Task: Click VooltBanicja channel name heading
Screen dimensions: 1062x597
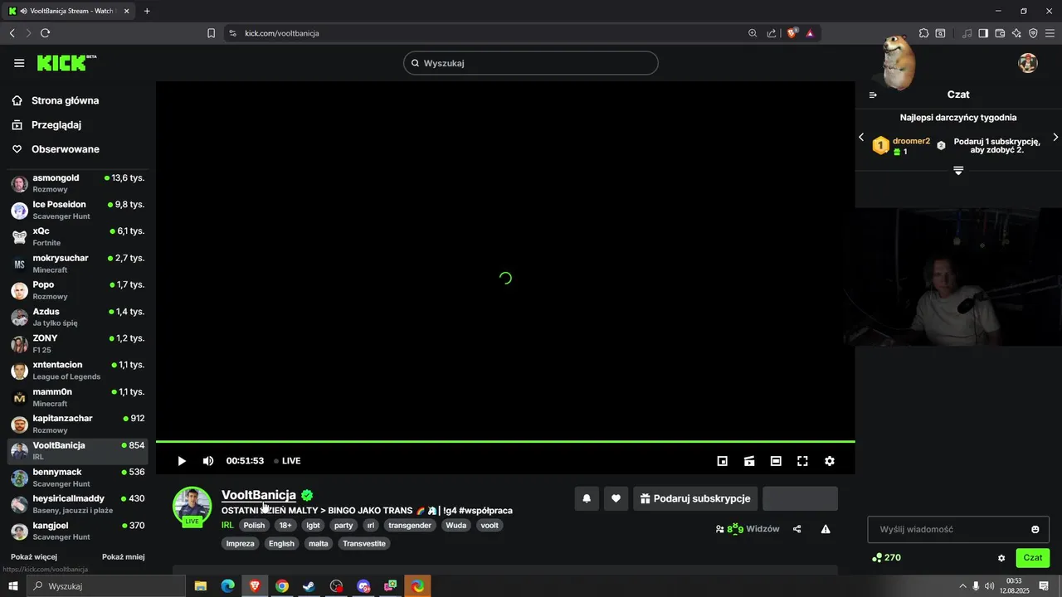Action: pos(259,495)
